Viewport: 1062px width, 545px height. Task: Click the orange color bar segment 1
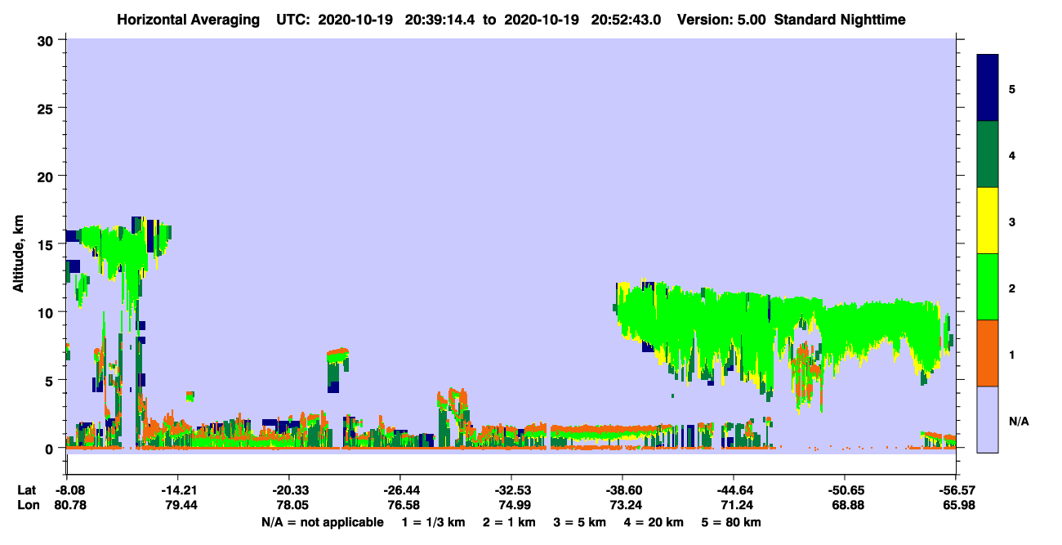[988, 353]
